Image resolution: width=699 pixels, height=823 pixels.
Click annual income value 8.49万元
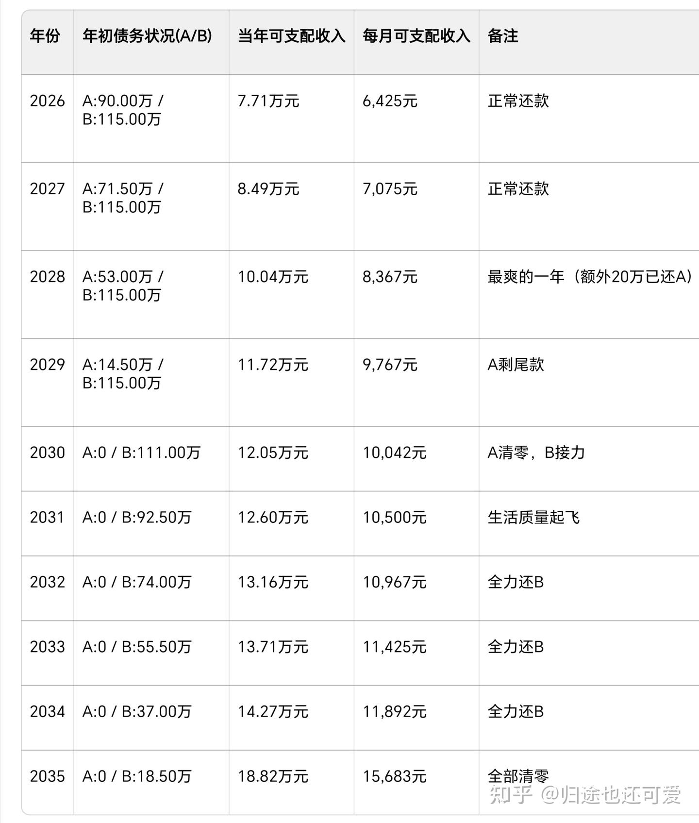[268, 189]
